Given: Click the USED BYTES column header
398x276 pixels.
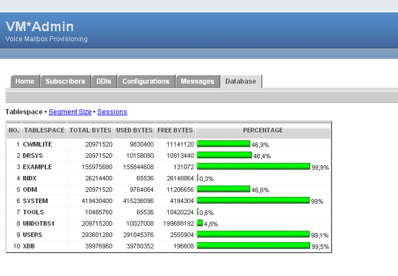Looking at the screenshot, I should pyautogui.click(x=135, y=131).
